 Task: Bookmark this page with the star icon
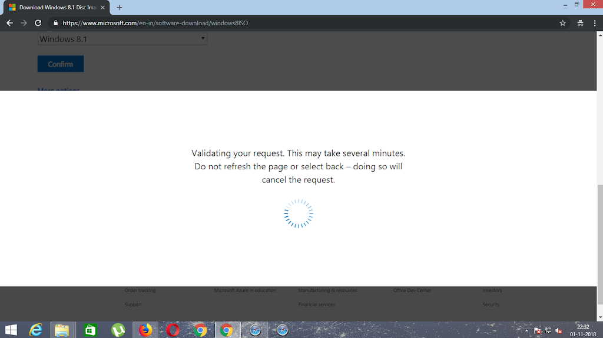pos(562,23)
